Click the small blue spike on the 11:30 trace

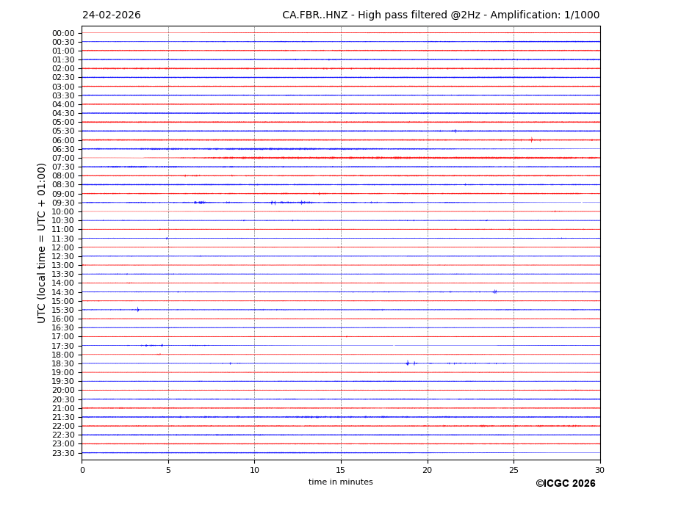pos(167,238)
